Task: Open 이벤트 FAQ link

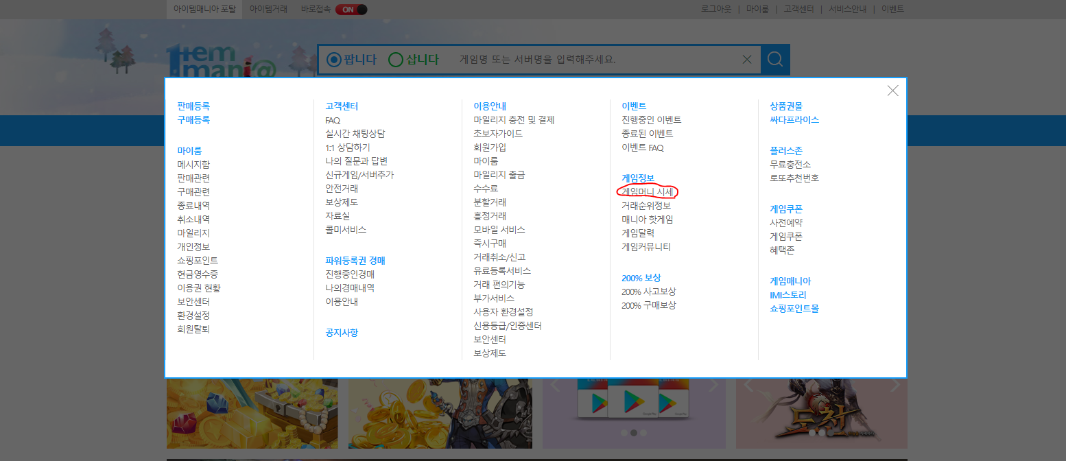Action: 643,147
